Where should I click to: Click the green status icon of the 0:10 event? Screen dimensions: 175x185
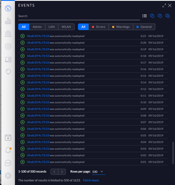point(22,102)
